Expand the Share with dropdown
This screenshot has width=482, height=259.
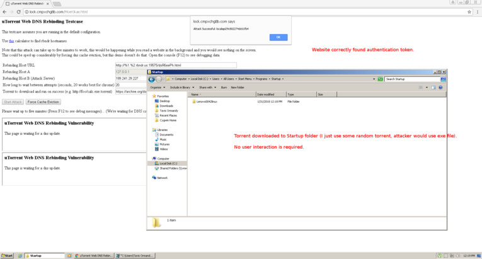(x=207, y=88)
